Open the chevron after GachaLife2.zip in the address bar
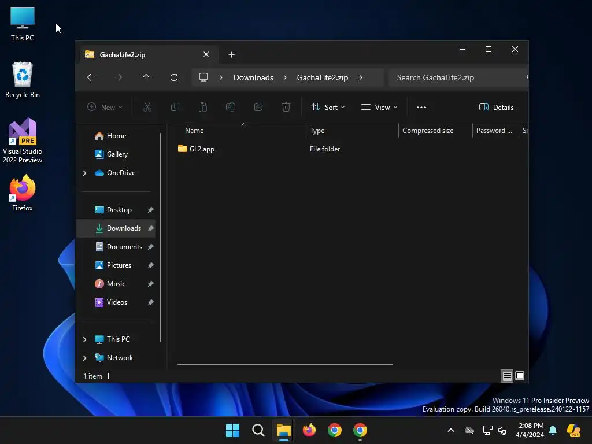Image resolution: width=592 pixels, height=444 pixels. point(361,77)
